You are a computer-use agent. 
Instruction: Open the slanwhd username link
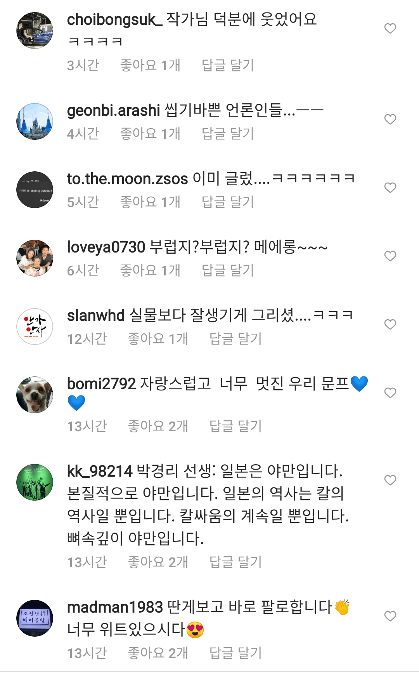pyautogui.click(x=95, y=315)
